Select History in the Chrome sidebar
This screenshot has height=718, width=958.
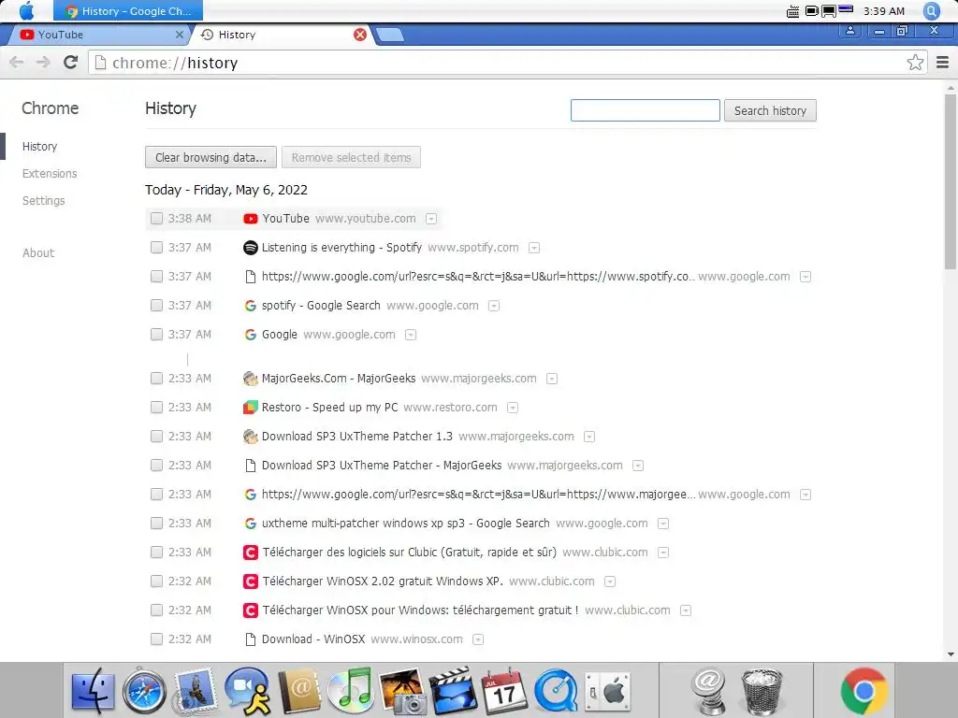pyautogui.click(x=39, y=147)
